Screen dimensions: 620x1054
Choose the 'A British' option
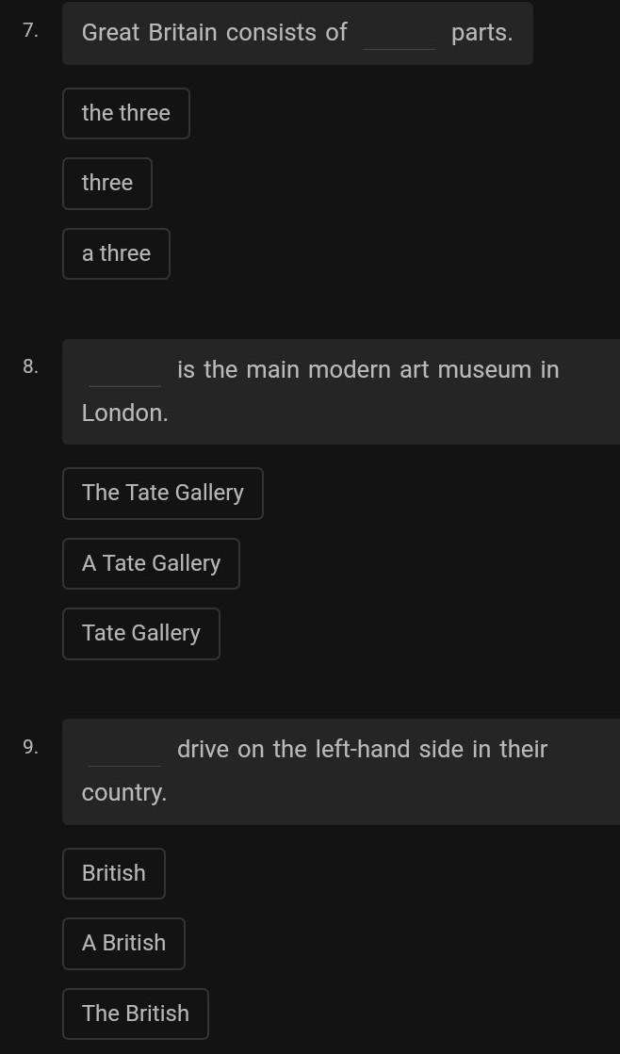(123, 943)
